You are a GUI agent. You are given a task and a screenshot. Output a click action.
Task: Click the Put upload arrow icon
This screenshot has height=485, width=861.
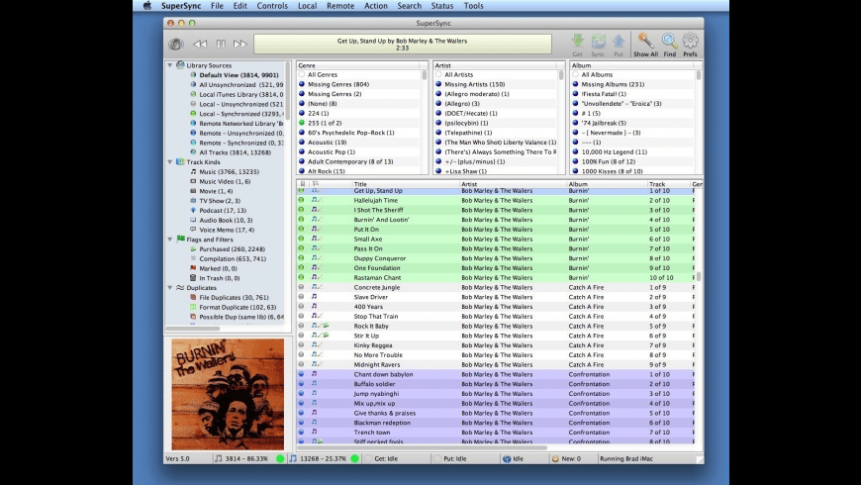point(618,42)
